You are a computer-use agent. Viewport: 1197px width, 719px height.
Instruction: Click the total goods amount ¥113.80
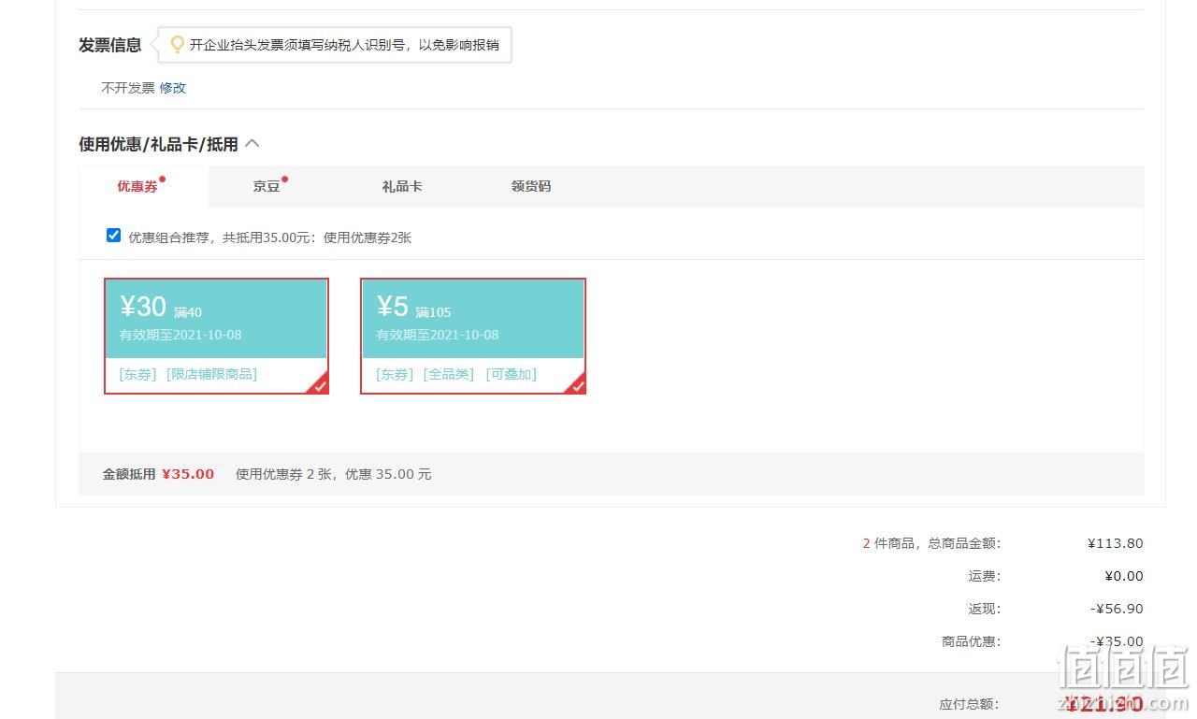[x=1115, y=543]
